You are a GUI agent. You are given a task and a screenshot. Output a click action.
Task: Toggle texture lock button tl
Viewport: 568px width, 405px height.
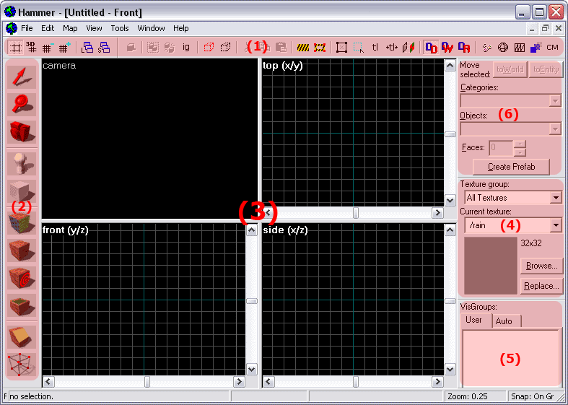[x=375, y=48]
